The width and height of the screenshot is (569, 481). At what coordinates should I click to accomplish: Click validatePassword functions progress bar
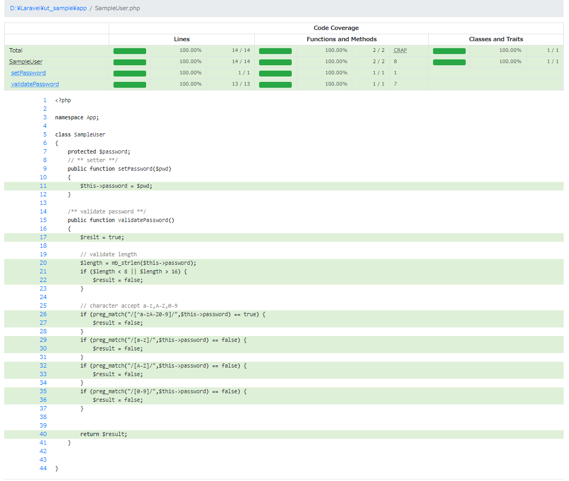(x=276, y=85)
